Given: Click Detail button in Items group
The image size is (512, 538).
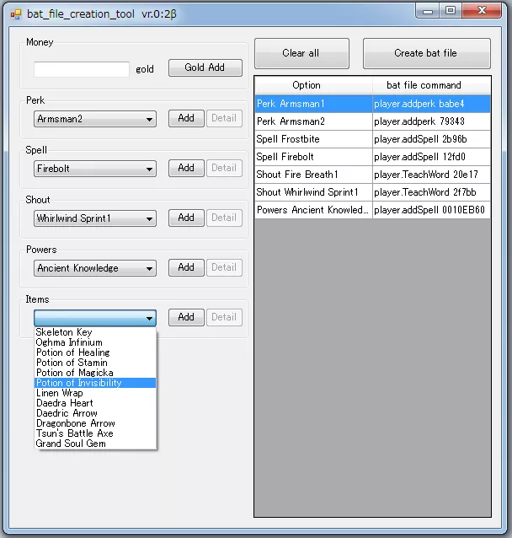Looking at the screenshot, I should (x=224, y=317).
